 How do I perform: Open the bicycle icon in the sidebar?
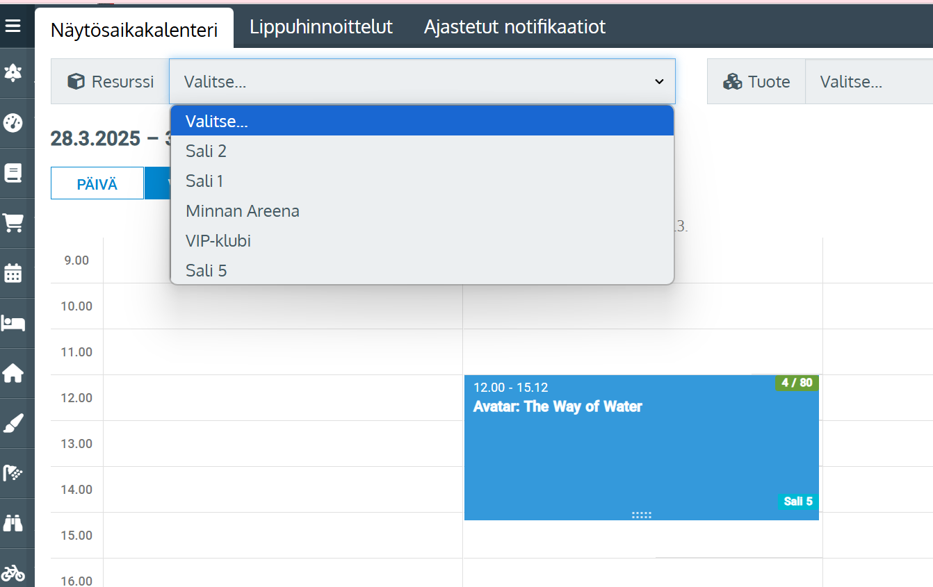coord(13,573)
